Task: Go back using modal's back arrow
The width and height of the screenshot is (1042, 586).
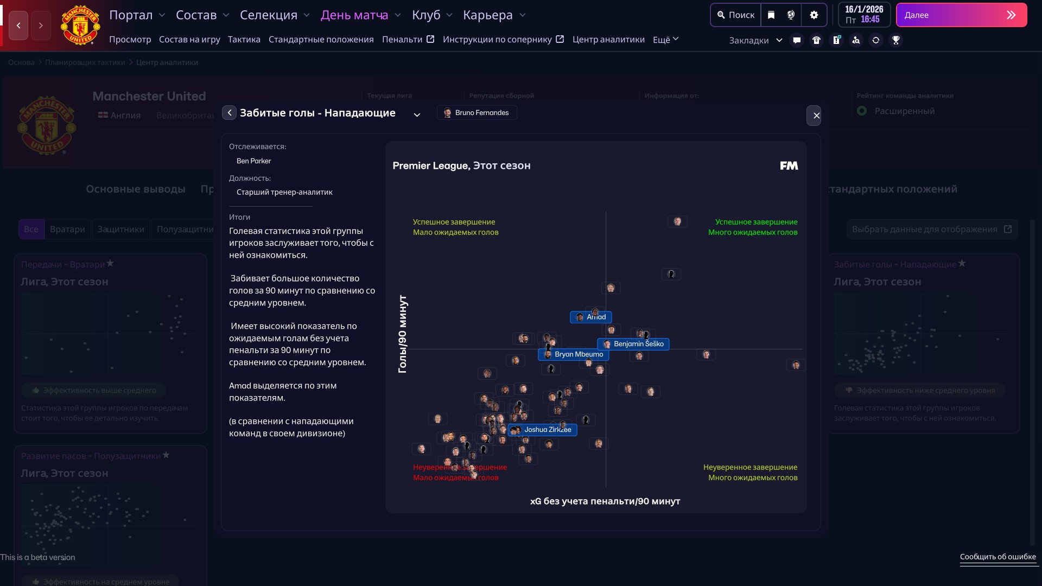Action: click(x=229, y=113)
